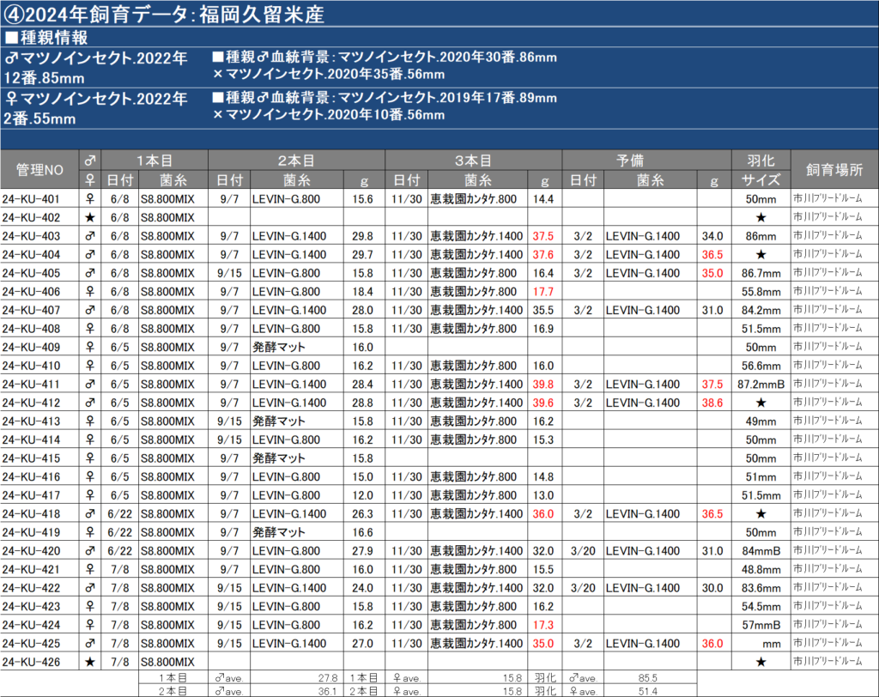
Task: Select the male symbol in row 24-KU-403
Action: 90,235
